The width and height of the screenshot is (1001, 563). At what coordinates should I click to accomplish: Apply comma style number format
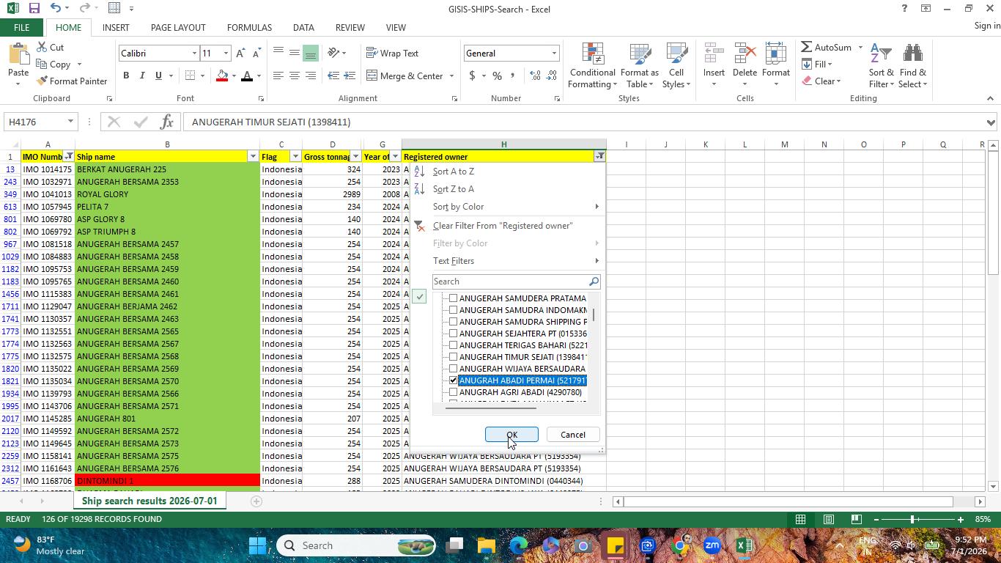(x=512, y=76)
